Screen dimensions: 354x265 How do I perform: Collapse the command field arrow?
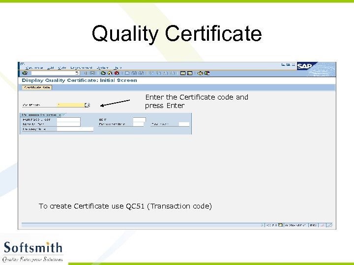click(x=86, y=73)
